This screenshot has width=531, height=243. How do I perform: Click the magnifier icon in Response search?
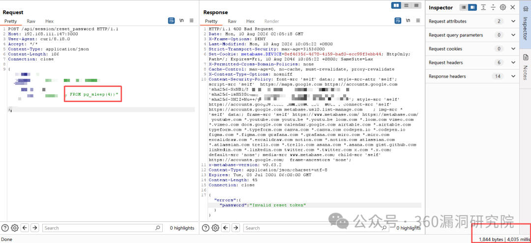coord(384,228)
